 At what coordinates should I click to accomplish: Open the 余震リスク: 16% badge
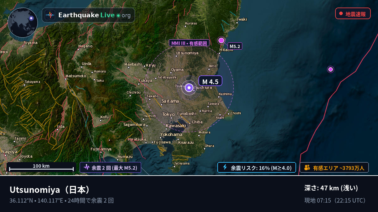(x=257, y=167)
